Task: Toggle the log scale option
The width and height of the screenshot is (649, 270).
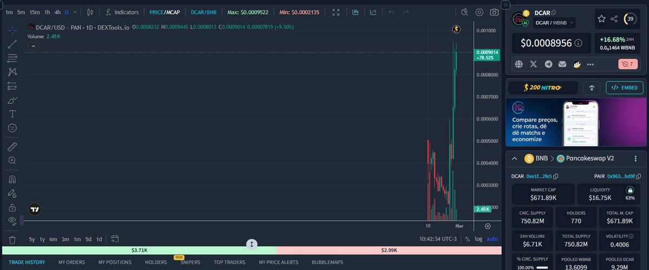Action: pyautogui.click(x=478, y=239)
